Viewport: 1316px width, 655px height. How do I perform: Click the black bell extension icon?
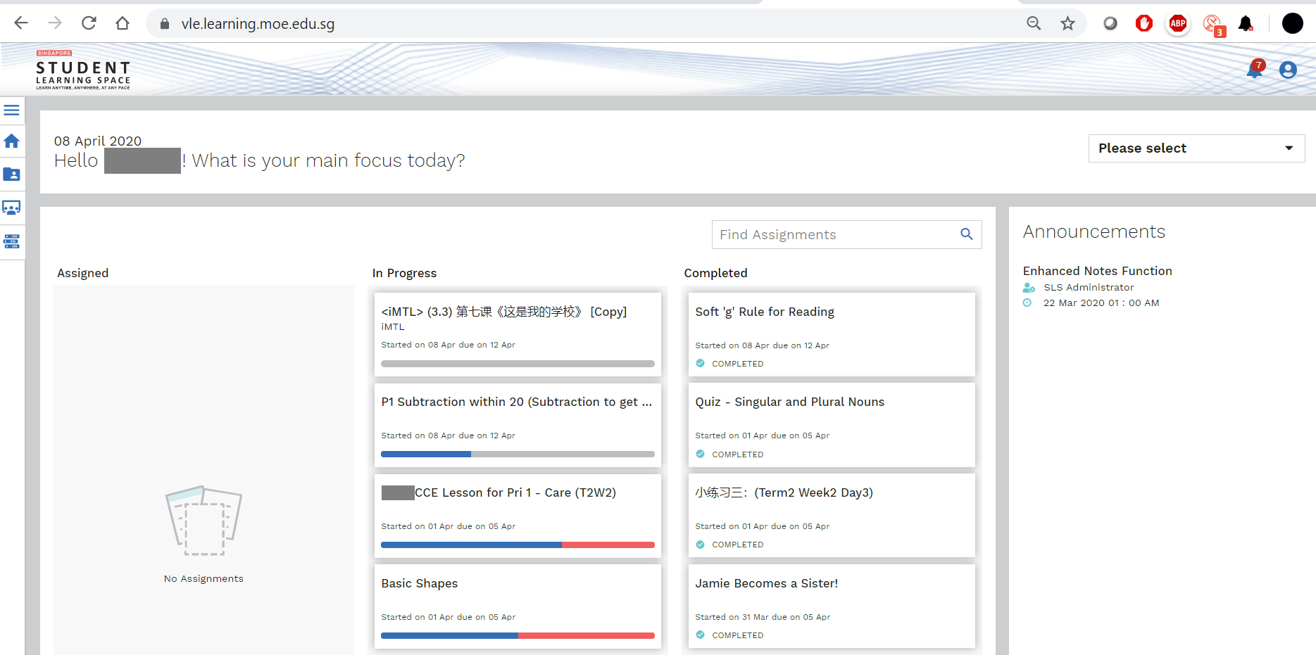pos(1246,23)
